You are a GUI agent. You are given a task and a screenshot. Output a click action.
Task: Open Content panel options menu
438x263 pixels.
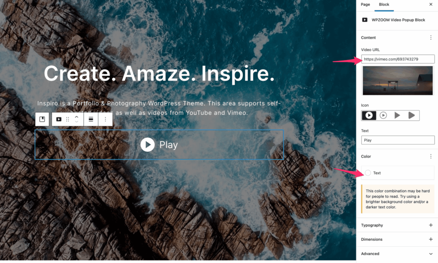point(431,38)
